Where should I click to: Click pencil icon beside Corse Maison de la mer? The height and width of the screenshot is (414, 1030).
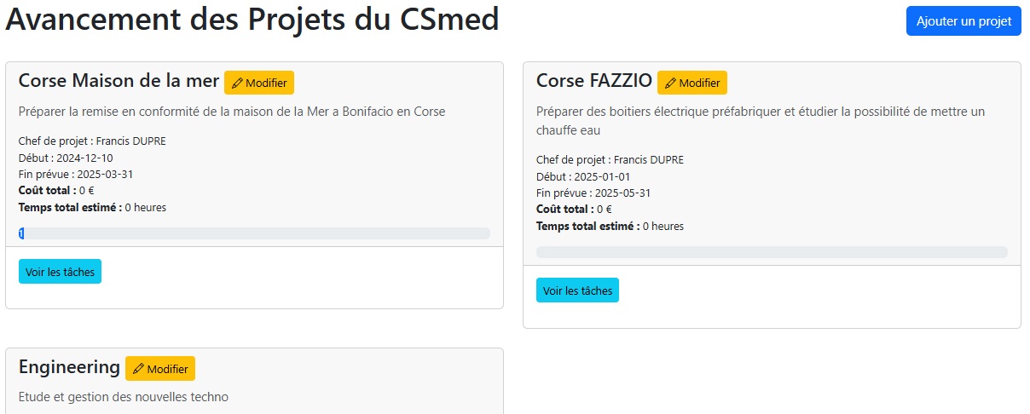point(237,83)
